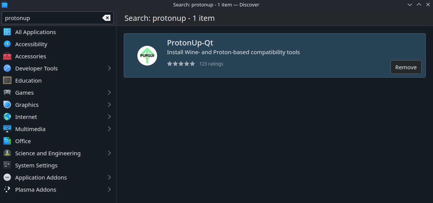This screenshot has height=203, width=433.
Task: Click the Internet globe icon
Action: pos(7,117)
